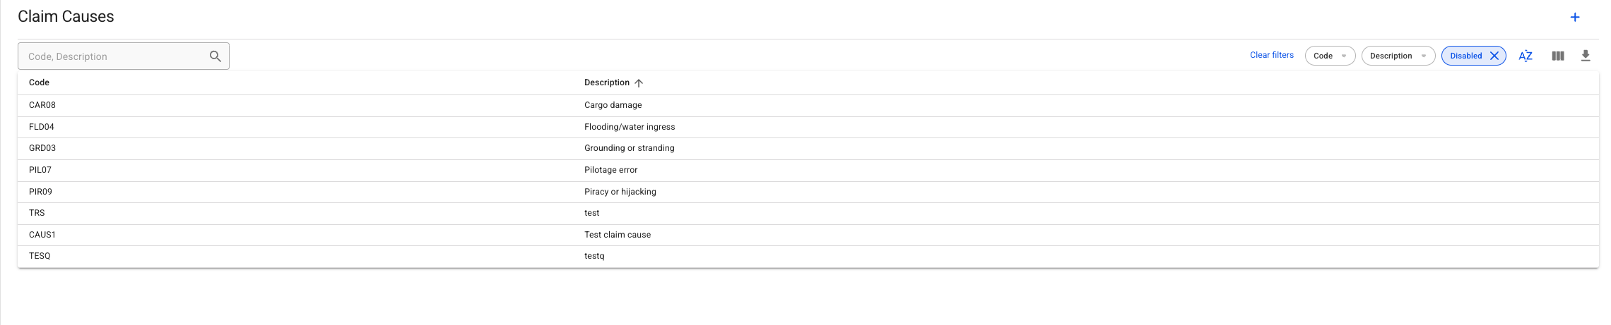Click the TESQ code cell
1611x325 pixels.
pyautogui.click(x=40, y=256)
